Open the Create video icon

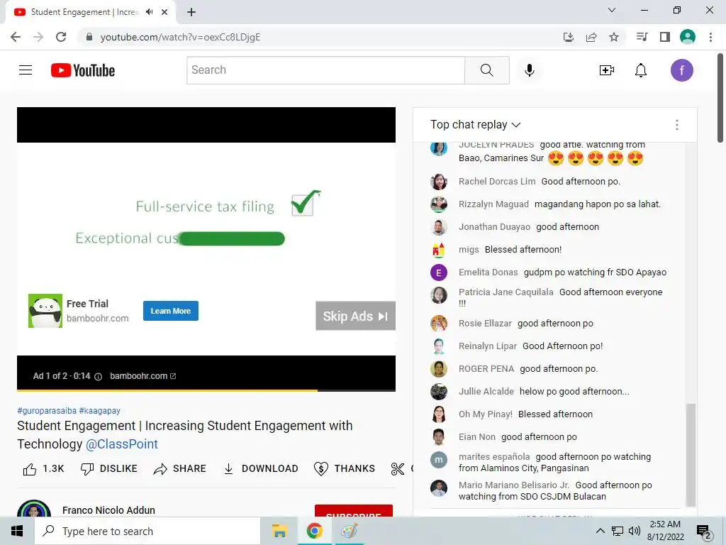point(607,70)
